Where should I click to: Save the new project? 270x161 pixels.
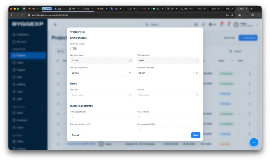[196, 135]
